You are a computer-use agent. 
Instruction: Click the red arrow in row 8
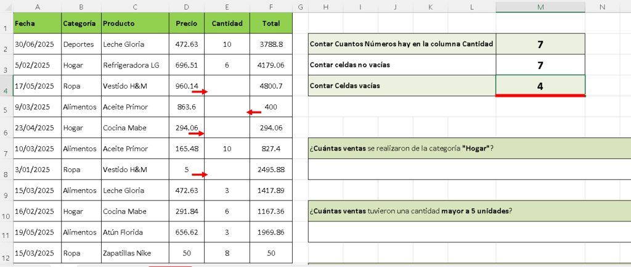(x=200, y=175)
